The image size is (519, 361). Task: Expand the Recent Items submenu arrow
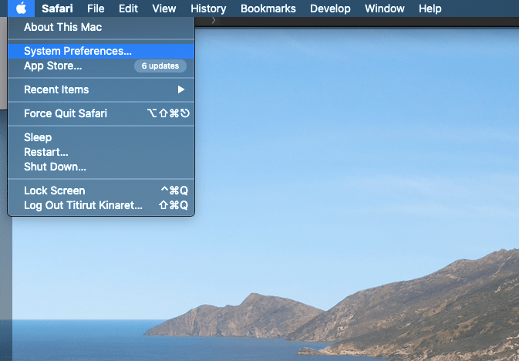pos(181,89)
